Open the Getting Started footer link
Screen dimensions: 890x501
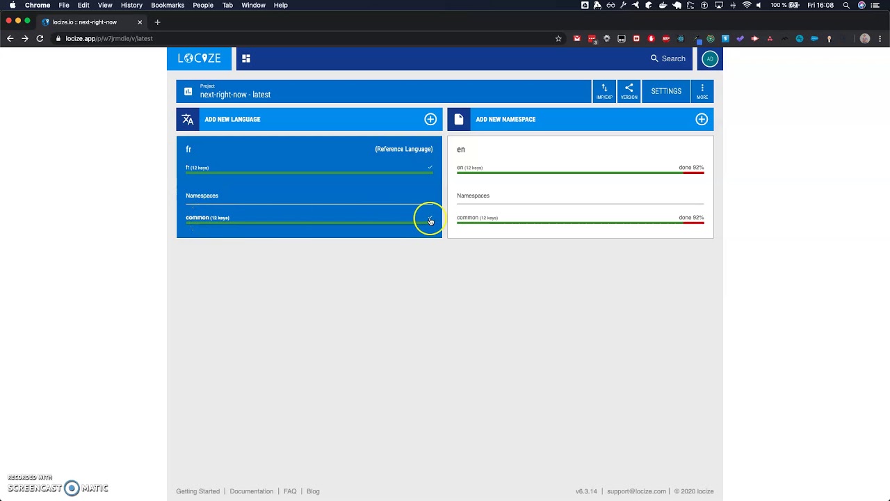(x=197, y=491)
